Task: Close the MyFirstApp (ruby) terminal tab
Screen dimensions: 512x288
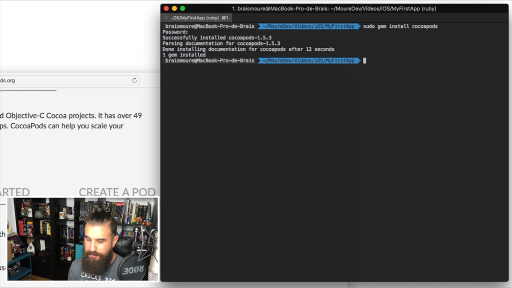Action: 166,17
